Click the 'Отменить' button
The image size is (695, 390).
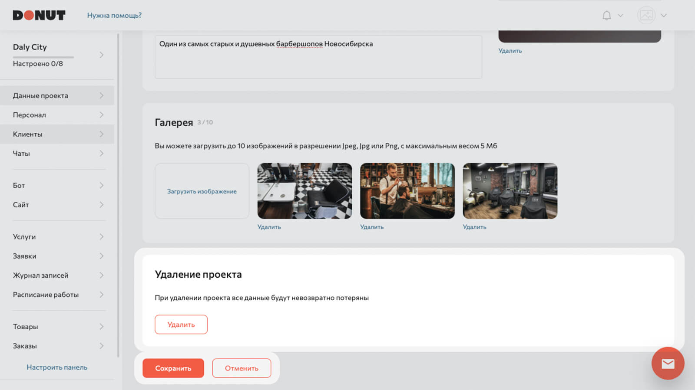[x=242, y=368]
